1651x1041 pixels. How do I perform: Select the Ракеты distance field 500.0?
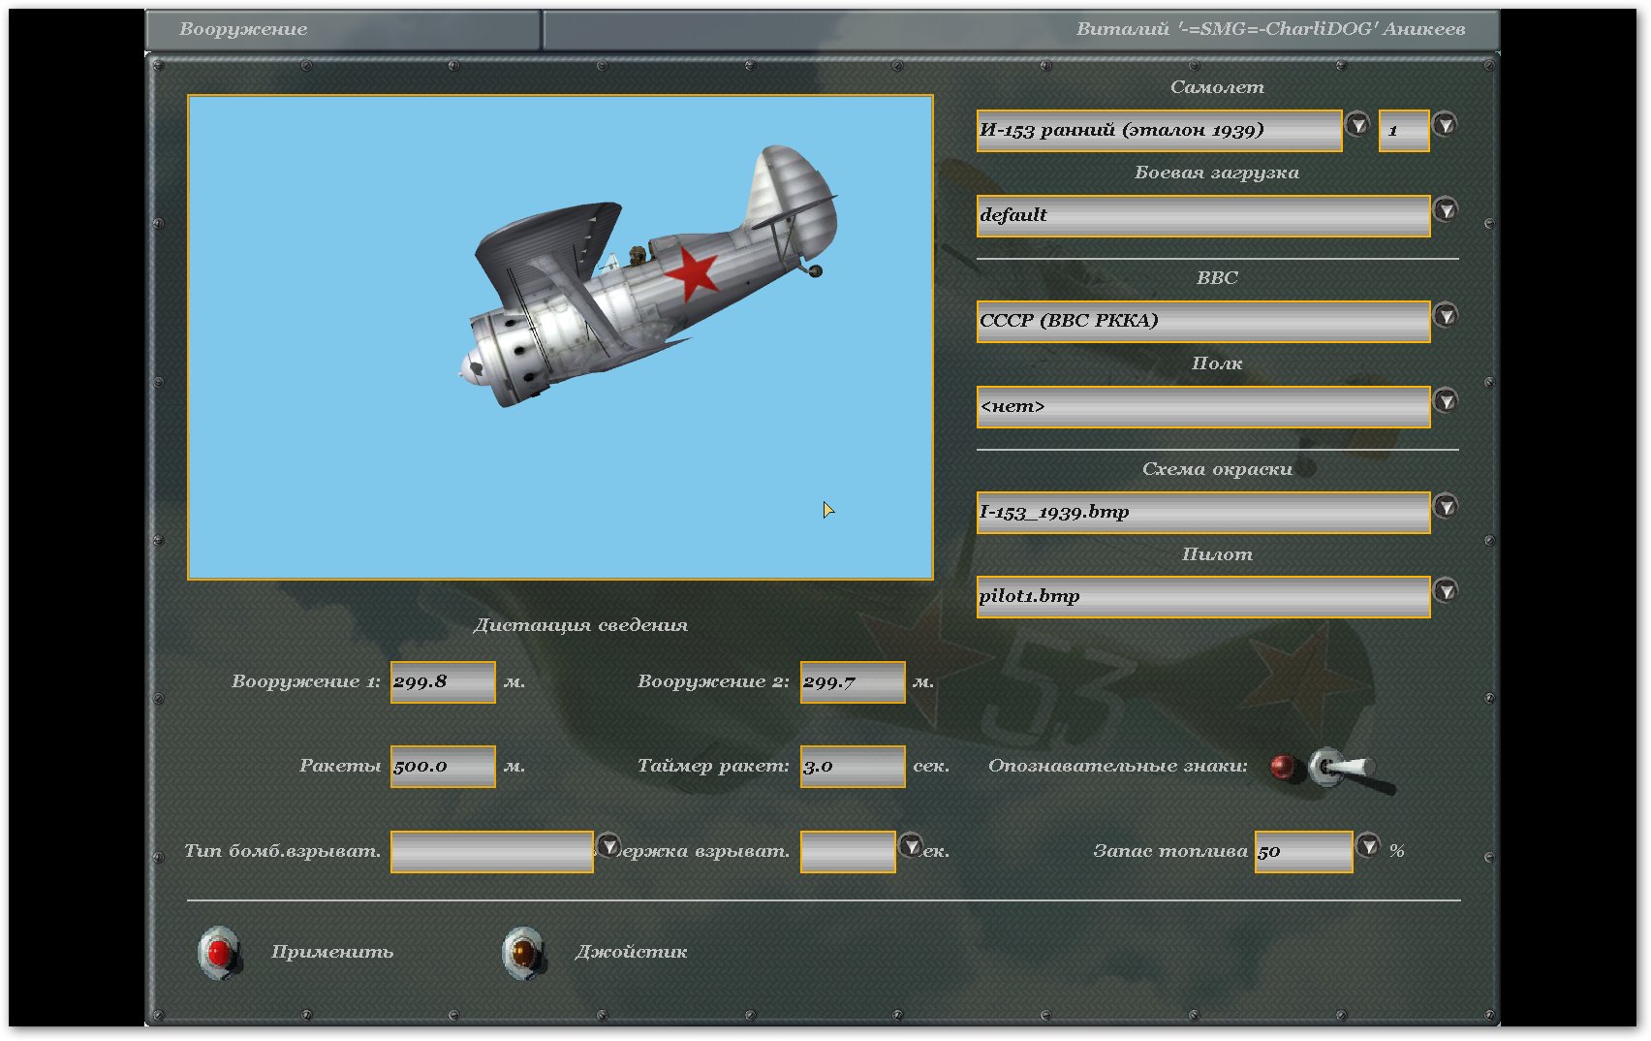pos(443,767)
